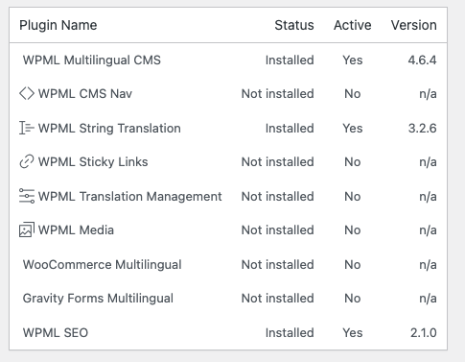Select Not installed status of WPML Translation Management
465x362 pixels.
(277, 196)
